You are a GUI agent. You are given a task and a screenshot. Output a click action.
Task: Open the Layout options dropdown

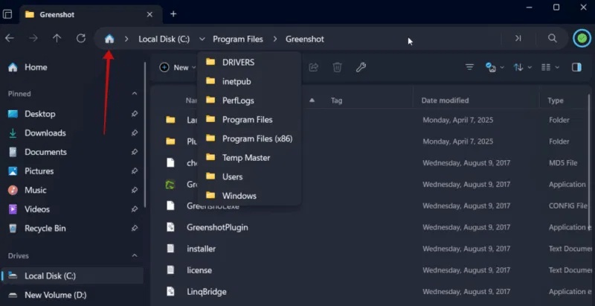coord(550,67)
